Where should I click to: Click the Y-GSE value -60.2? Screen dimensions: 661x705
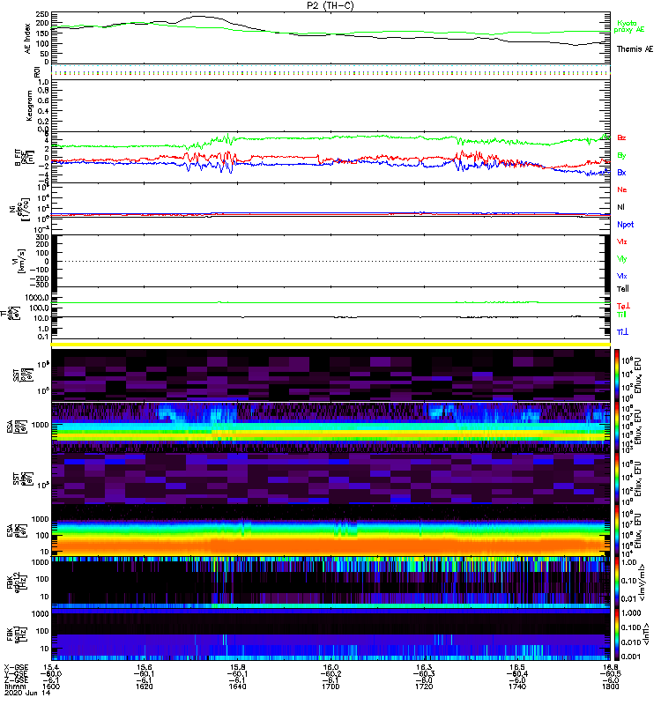point(330,673)
